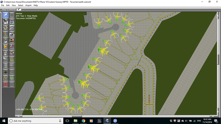
Task: Click the Cortana microphone icon
Action: point(60,121)
